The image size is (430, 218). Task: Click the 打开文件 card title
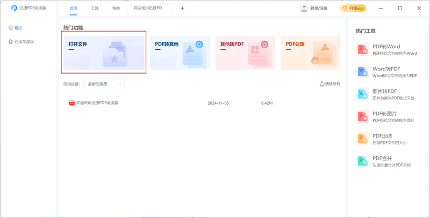click(x=78, y=44)
